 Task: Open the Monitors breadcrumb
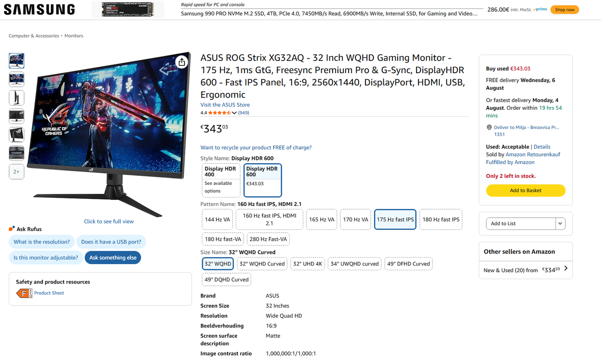click(74, 36)
